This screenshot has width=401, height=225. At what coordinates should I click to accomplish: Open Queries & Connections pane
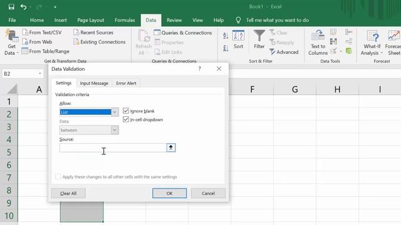pos(183,32)
